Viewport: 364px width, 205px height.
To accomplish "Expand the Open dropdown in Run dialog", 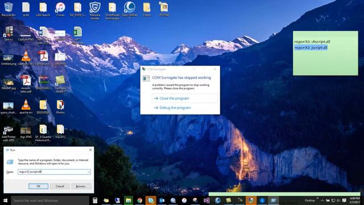I will pyautogui.click(x=89, y=172).
